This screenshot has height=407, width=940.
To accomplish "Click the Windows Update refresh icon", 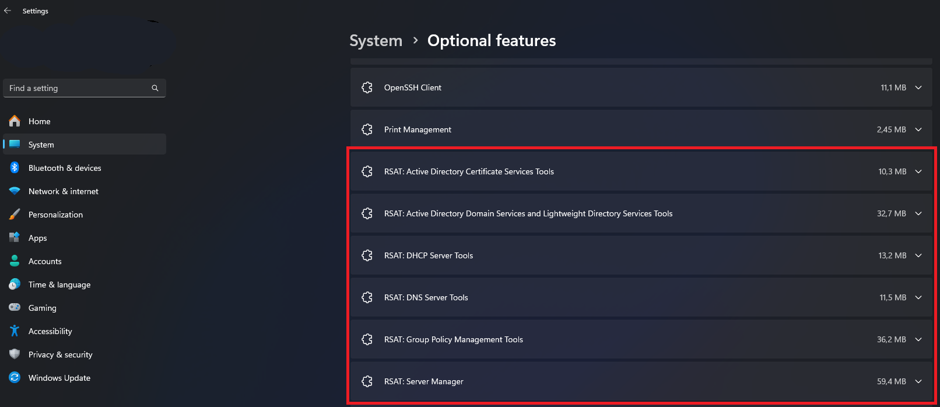I will tap(15, 377).
